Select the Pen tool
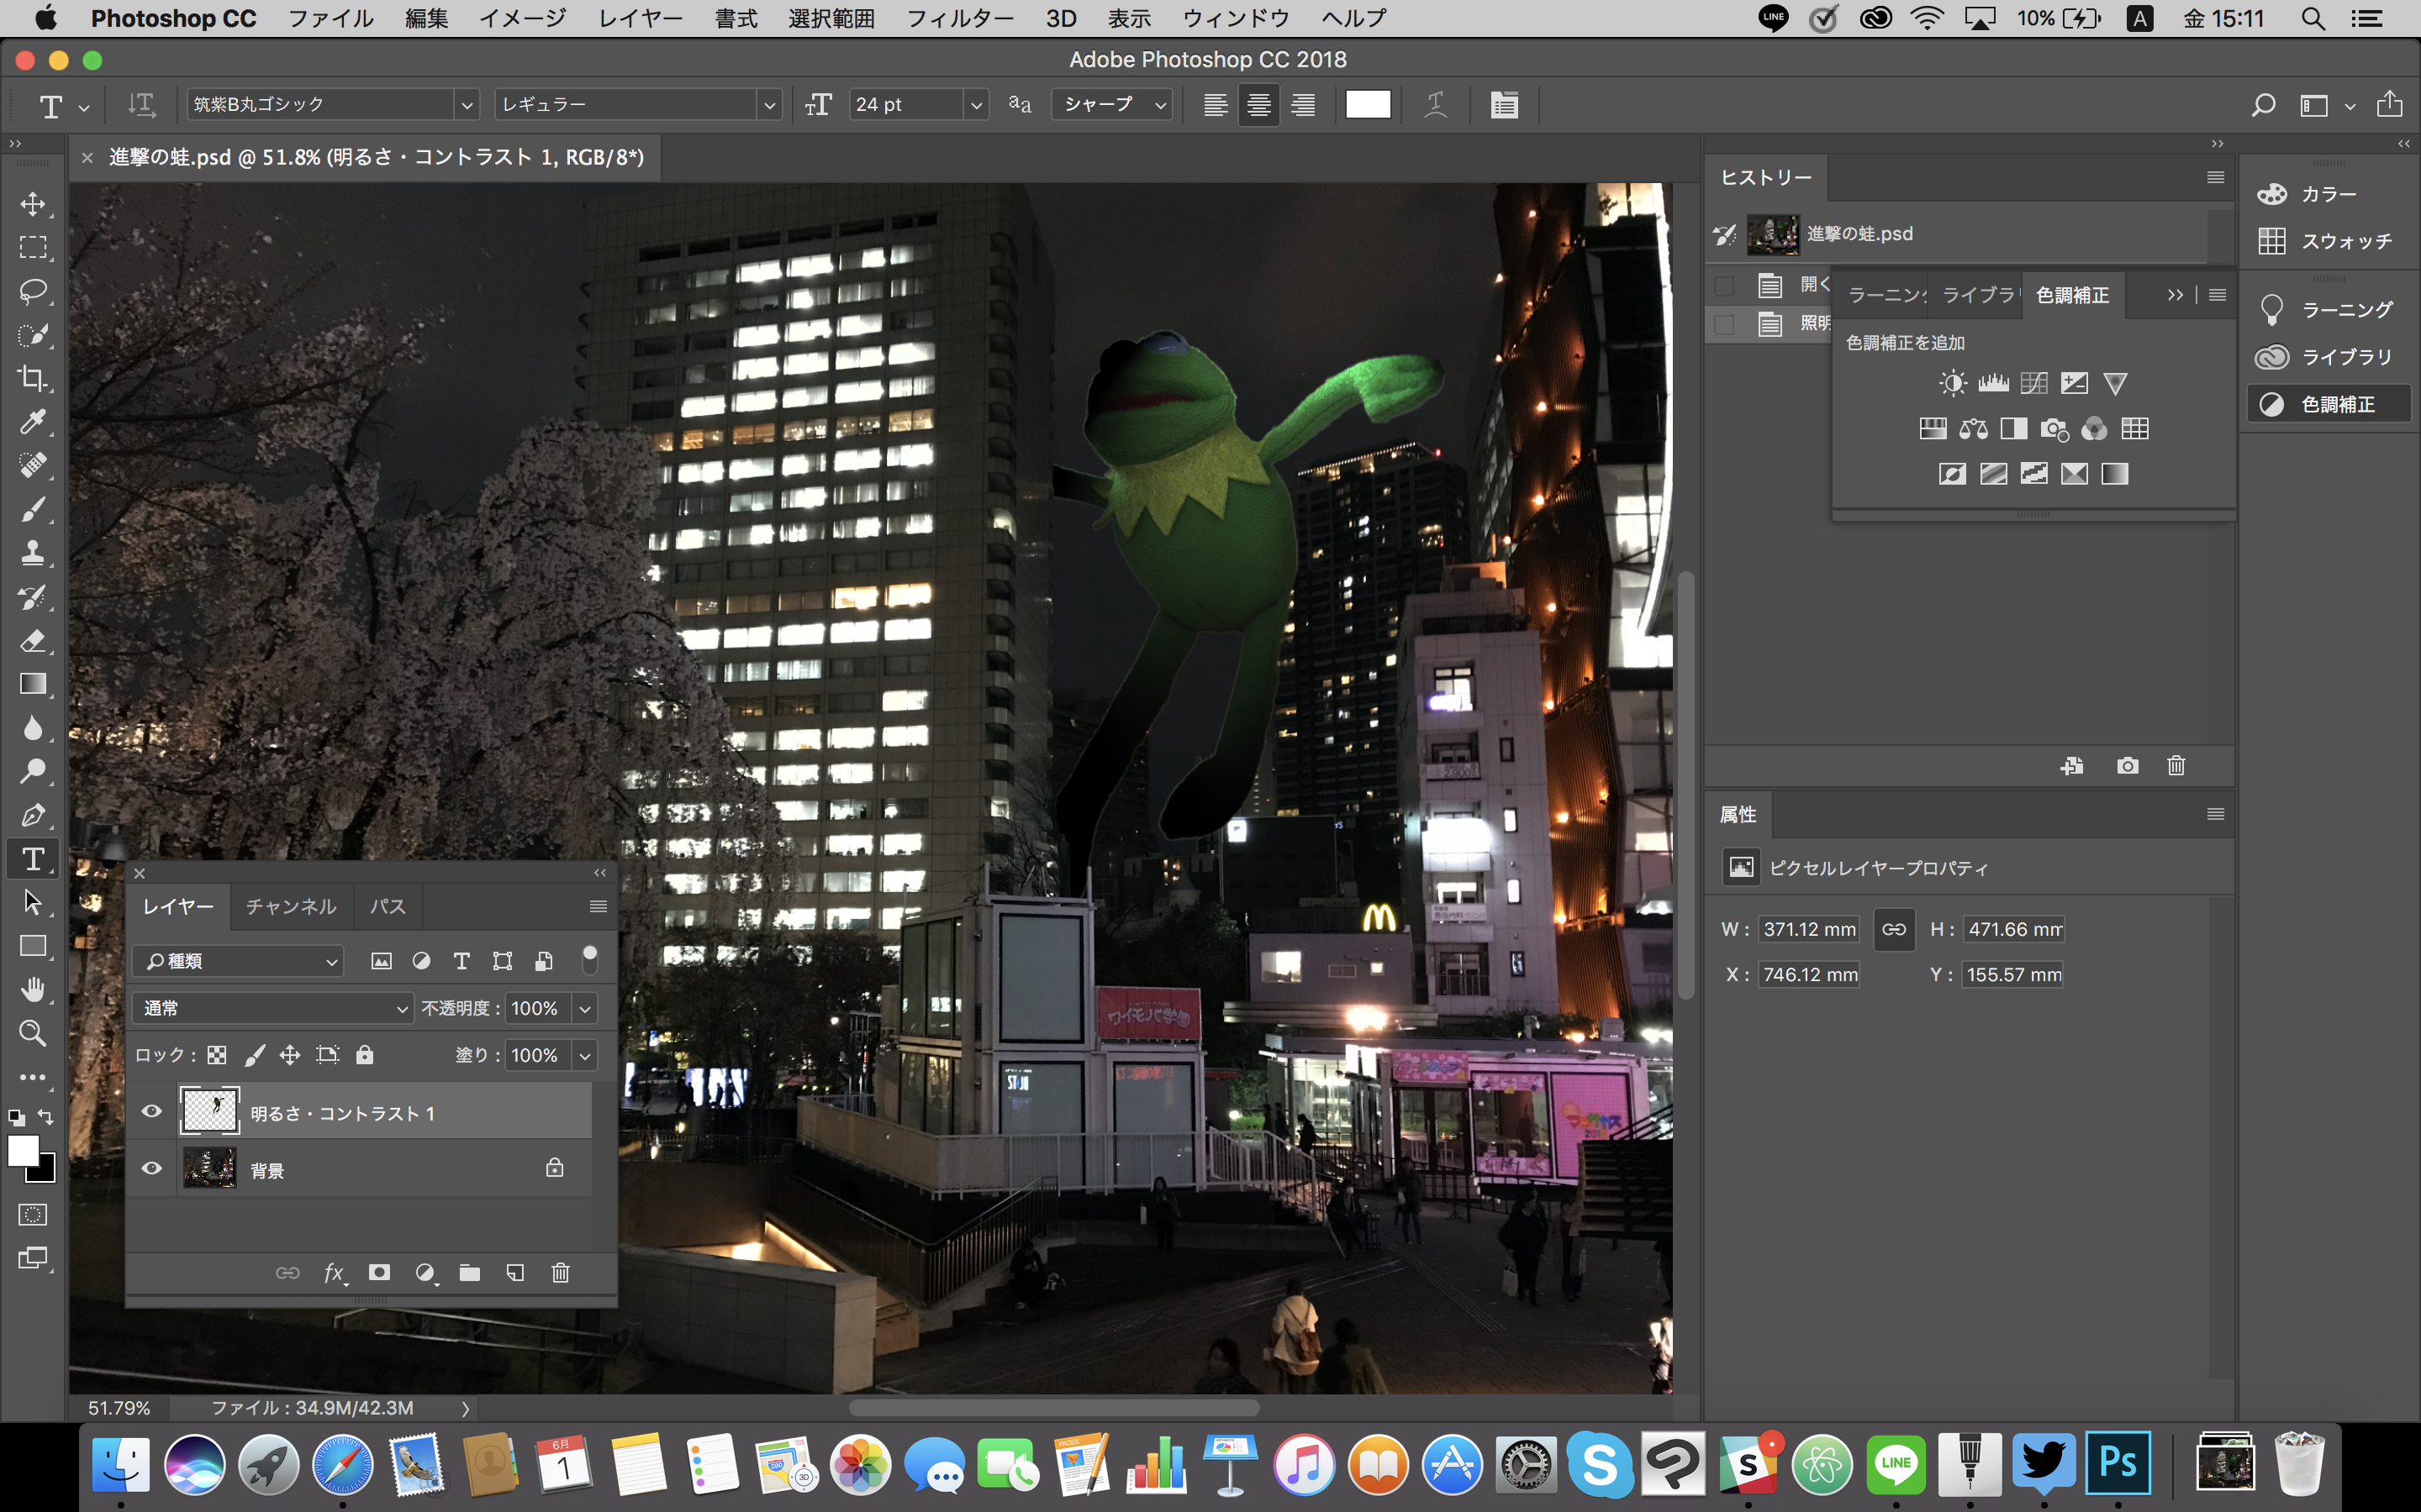 point(33,815)
